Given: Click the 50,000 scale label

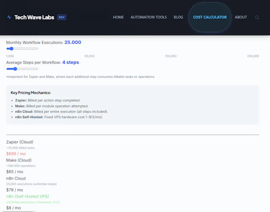Looking at the screenshot, I should click(x=89, y=56).
